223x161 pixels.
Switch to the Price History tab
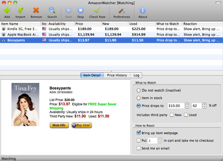point(117,75)
